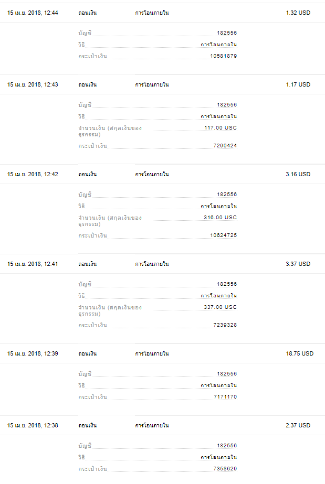Click the 3.16 USD amount
The height and width of the screenshot is (484, 325).
coord(298,174)
